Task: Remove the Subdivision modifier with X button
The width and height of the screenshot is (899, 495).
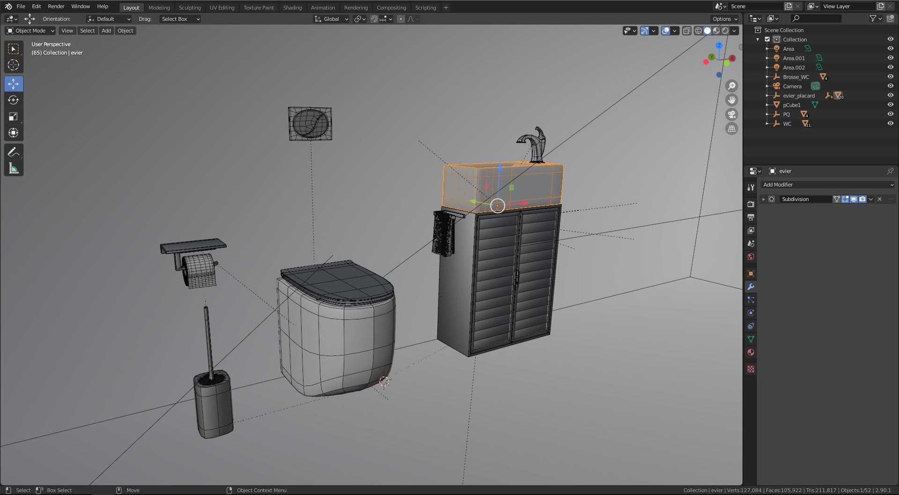Action: 879,199
